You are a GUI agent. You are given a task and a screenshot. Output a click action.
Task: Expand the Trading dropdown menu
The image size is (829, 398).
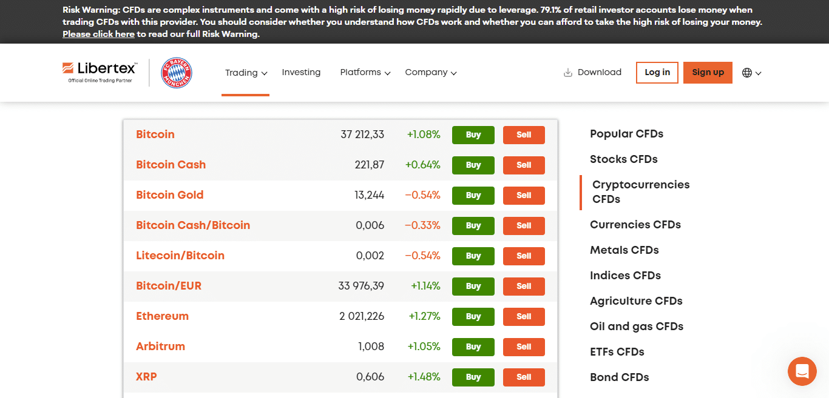[246, 73]
